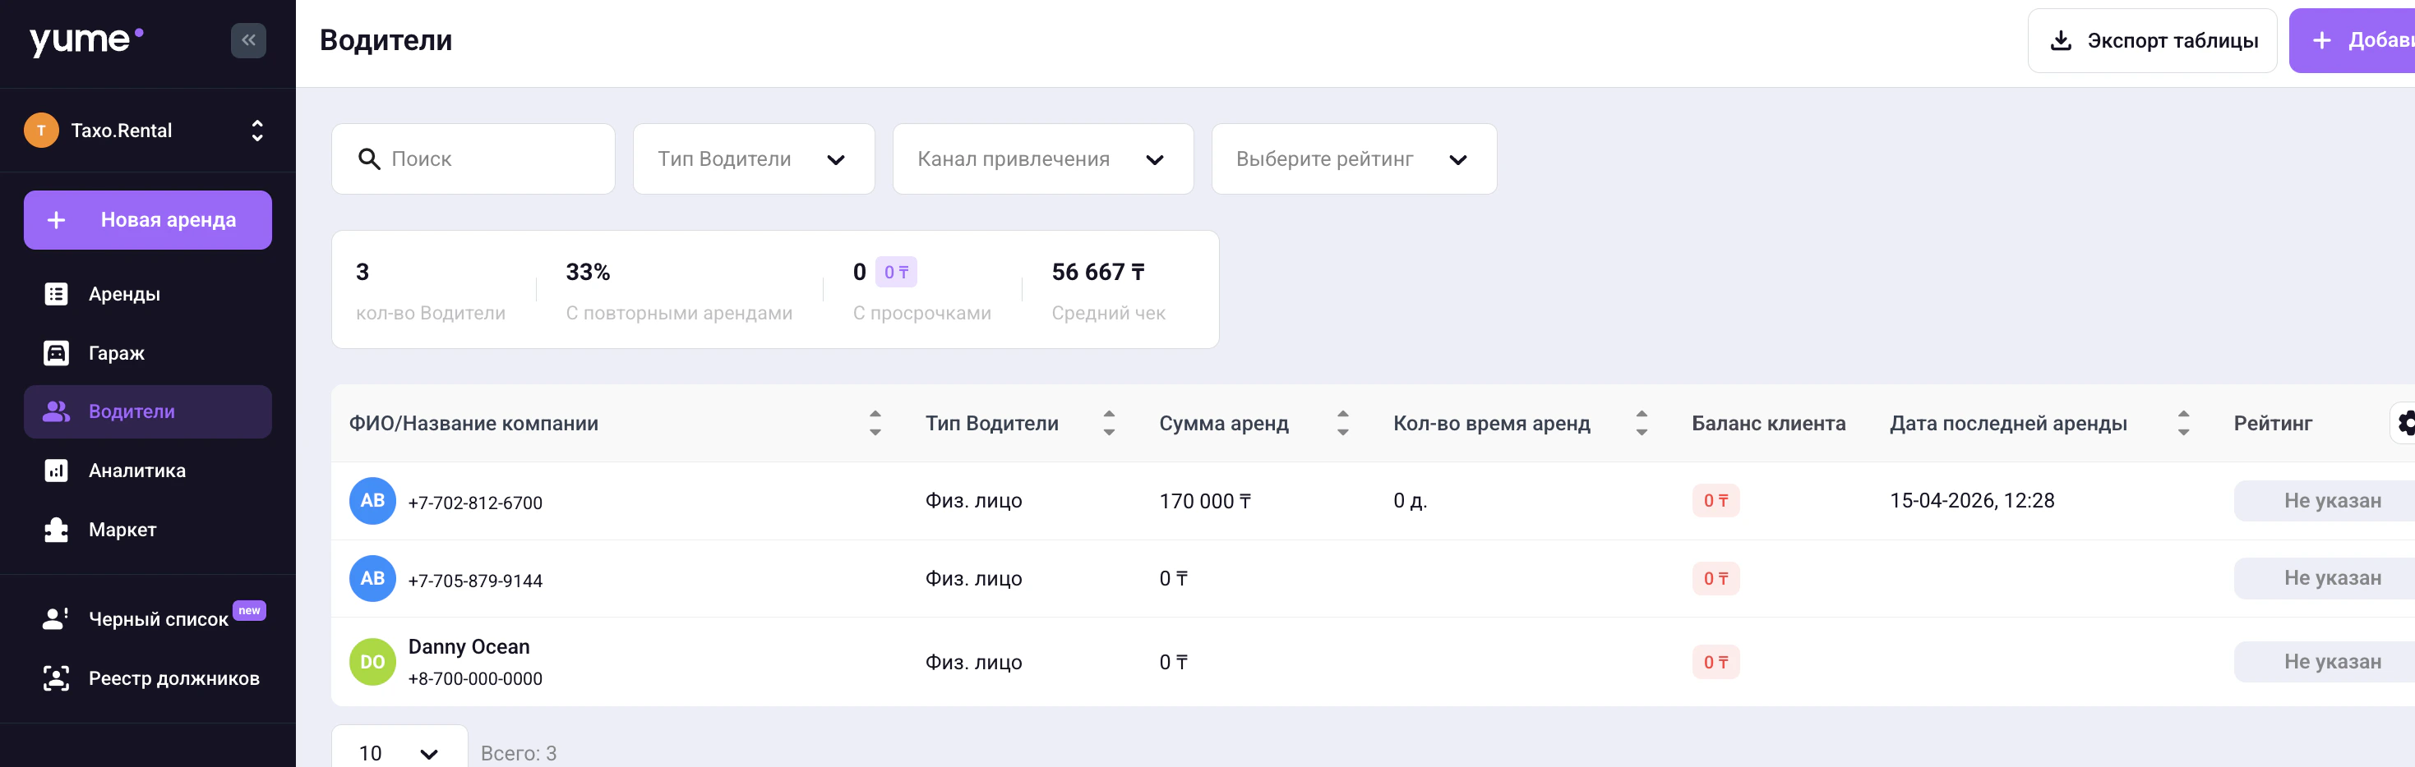This screenshot has width=2415, height=767.
Task: Click balance badge 0 ₸ in Danny Ocean row
Action: tap(1715, 662)
